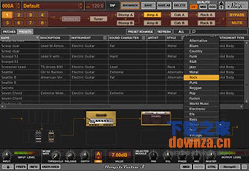Toggle the MUTE button
The height and width of the screenshot is (171, 249).
[x=237, y=23]
